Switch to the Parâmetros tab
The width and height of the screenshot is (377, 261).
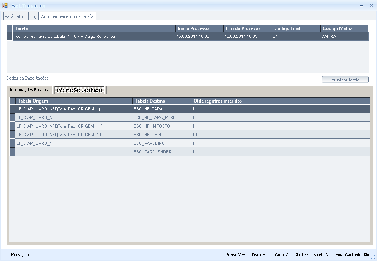pyautogui.click(x=16, y=16)
